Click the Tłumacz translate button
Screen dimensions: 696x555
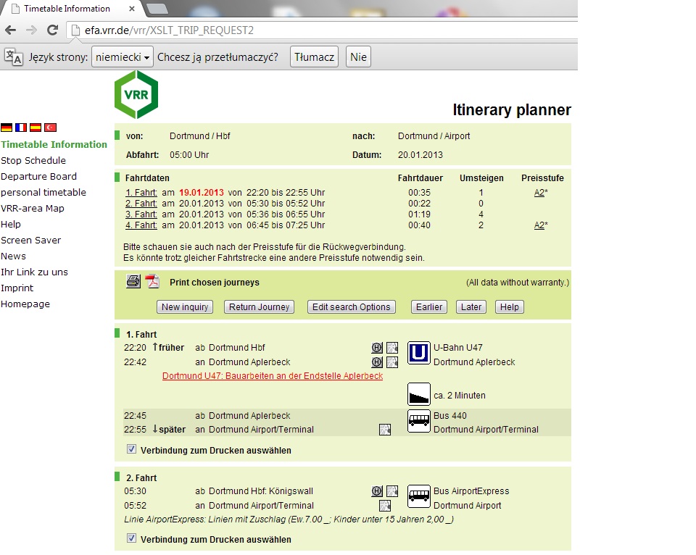[x=314, y=57]
